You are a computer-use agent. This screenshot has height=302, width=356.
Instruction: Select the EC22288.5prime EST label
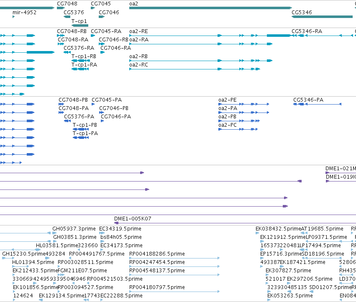coord(121,296)
